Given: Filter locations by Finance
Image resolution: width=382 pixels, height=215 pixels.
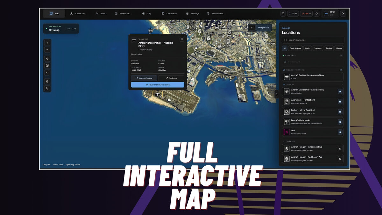Looking at the screenshot, I should tap(339, 48).
